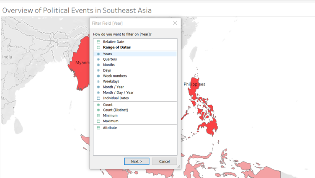Click the calendar icon next to Range of Dates

pos(98,47)
